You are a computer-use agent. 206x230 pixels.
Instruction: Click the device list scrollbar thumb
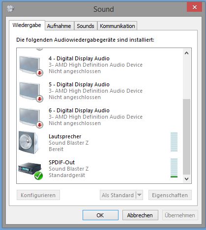pos(186,137)
